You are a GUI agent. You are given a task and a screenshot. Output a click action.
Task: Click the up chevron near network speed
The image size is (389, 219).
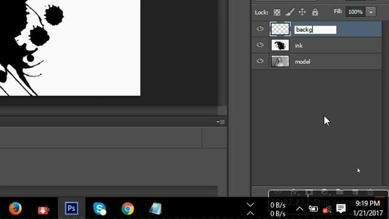(x=250, y=213)
